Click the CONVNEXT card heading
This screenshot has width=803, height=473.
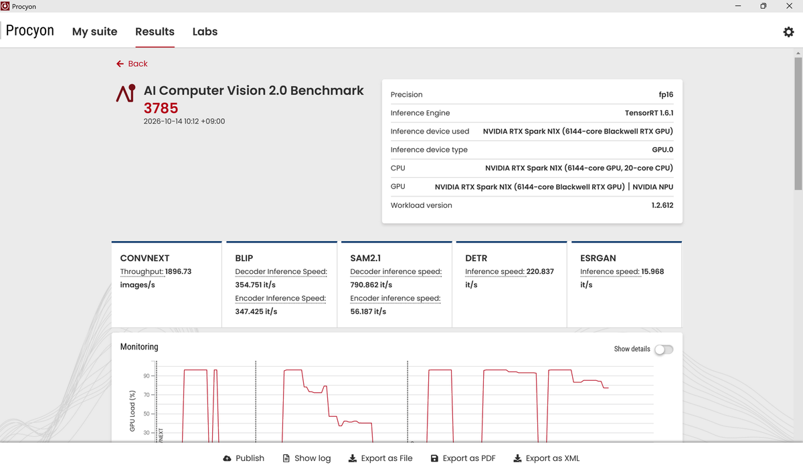coord(145,258)
